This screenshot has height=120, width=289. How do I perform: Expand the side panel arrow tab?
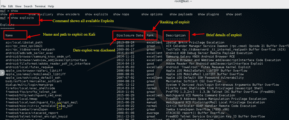2,73
